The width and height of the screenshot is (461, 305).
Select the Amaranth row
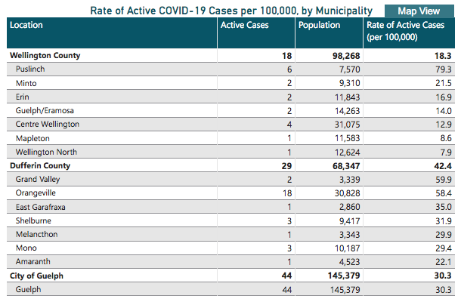(x=33, y=261)
